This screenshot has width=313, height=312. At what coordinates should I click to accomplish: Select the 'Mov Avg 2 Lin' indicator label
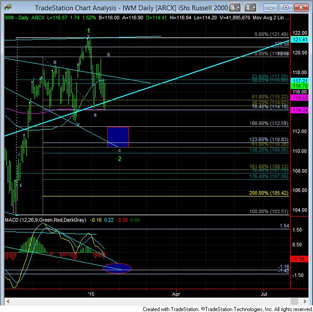(x=268, y=18)
